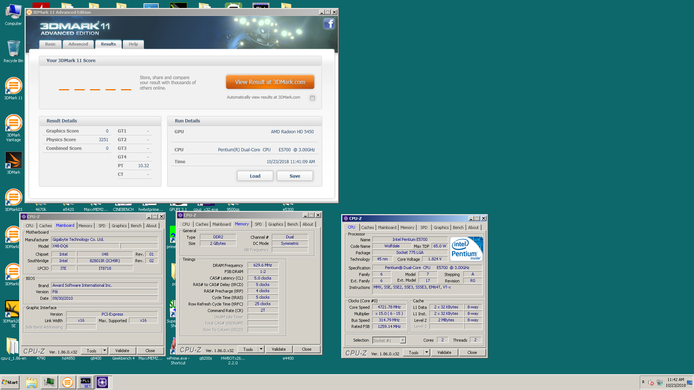The height and width of the screenshot is (390, 694).
Task: Launch the 3DMark desktop shortcut
Action: pyautogui.click(x=13, y=163)
